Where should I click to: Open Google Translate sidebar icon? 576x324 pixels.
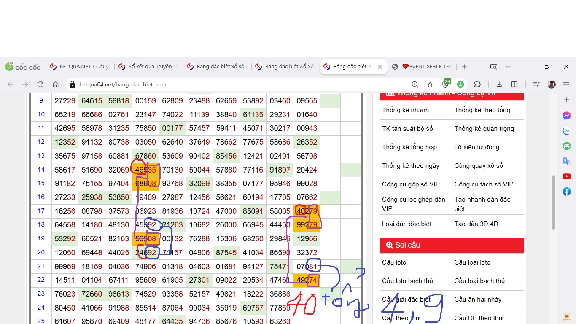567,161
